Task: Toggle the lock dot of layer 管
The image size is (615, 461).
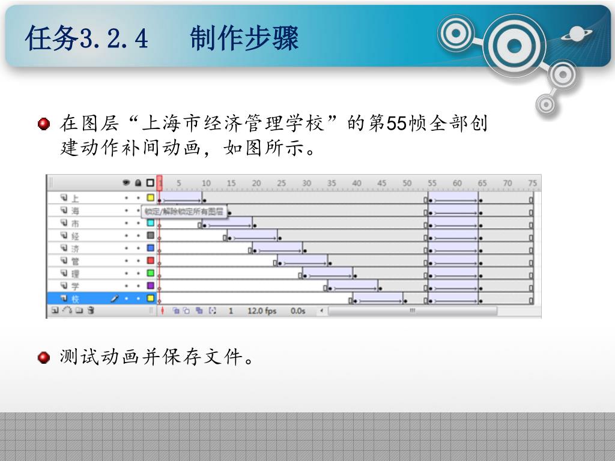Action: (138, 261)
